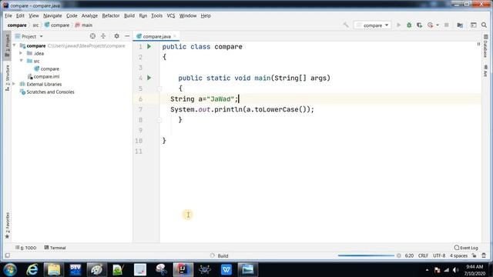Open profiler dropdown arrow in toolbar
The width and height of the screenshot is (493, 277).
pos(437,25)
